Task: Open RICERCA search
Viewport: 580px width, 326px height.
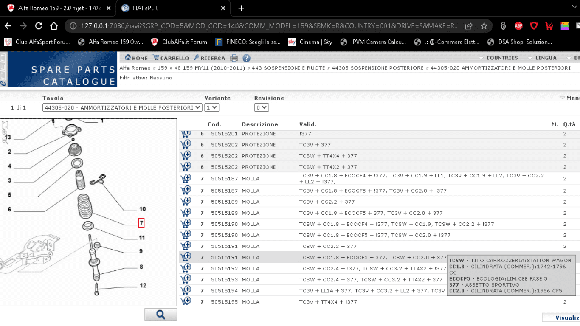Action: tap(209, 58)
